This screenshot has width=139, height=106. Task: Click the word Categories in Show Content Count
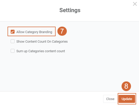point(60,42)
